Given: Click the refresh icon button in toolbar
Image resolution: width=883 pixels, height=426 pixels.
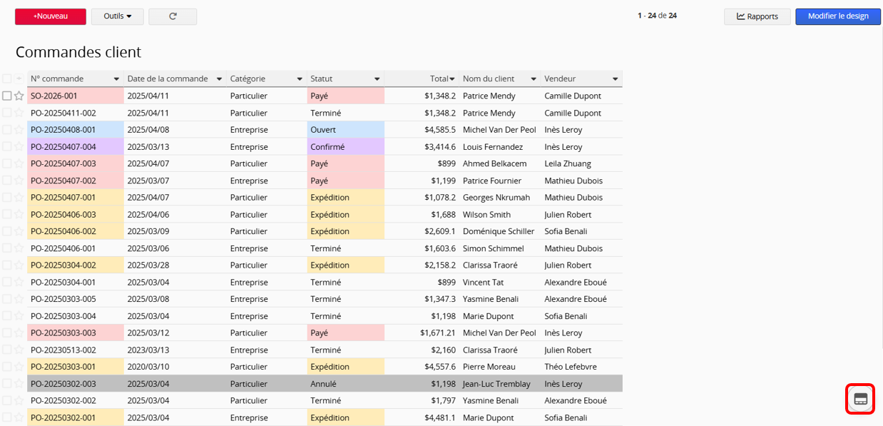Looking at the screenshot, I should pos(173,16).
